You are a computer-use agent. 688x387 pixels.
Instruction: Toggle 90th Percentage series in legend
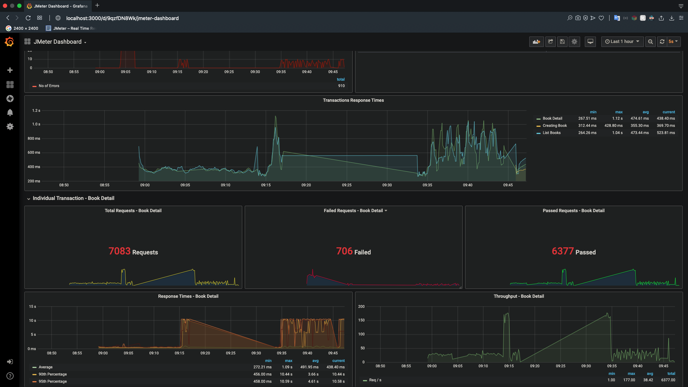(x=52, y=374)
